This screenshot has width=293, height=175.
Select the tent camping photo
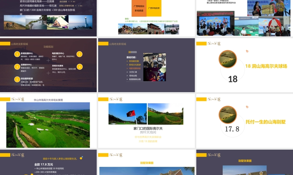[x=57, y=22]
